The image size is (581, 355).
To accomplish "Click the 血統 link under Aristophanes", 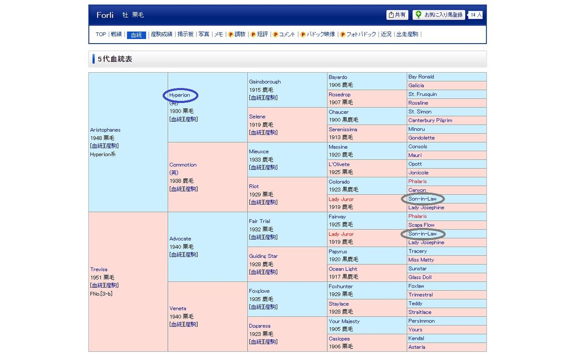I will point(98,146).
